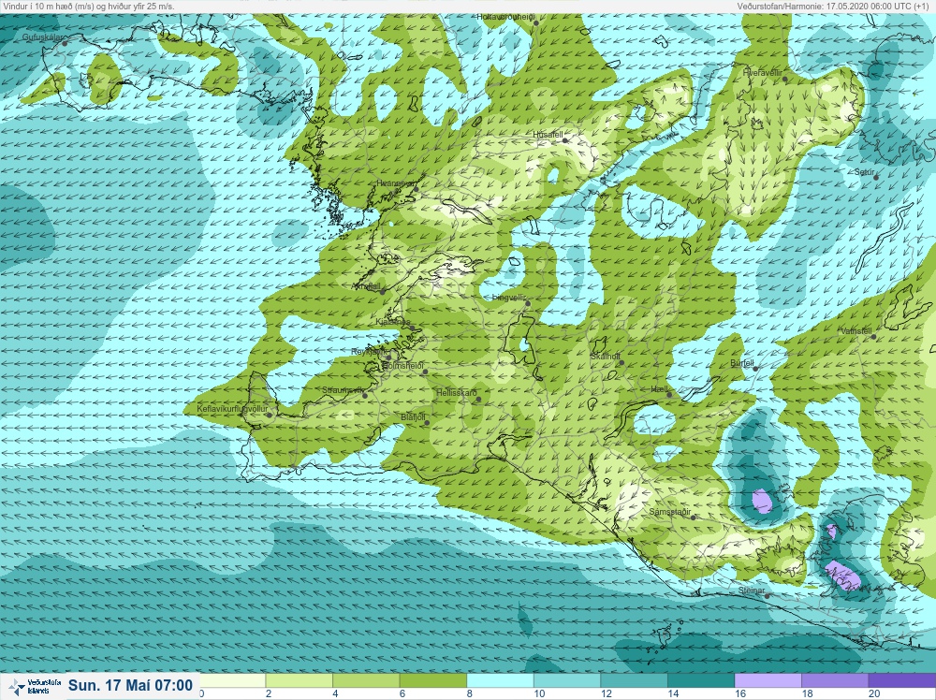The height and width of the screenshot is (700, 936).
Task: Select the Holtavörðuheiði station label
Action: 505,17
